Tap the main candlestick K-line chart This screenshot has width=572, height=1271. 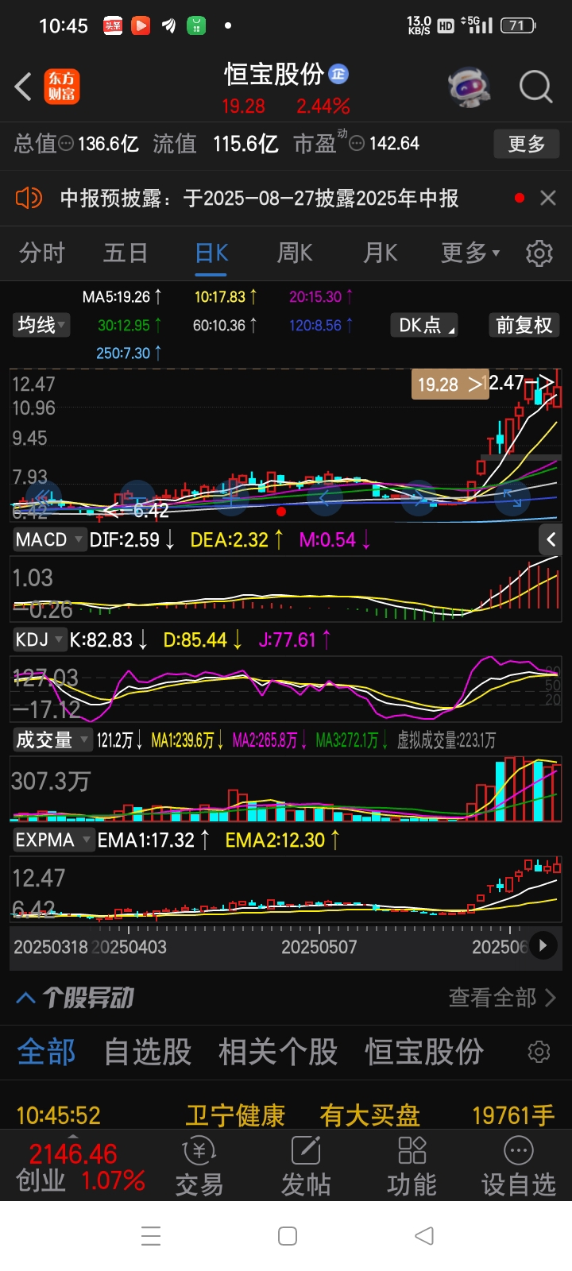(x=286, y=445)
